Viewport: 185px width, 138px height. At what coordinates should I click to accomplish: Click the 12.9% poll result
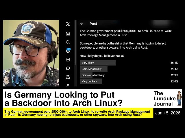[x=174, y=75]
